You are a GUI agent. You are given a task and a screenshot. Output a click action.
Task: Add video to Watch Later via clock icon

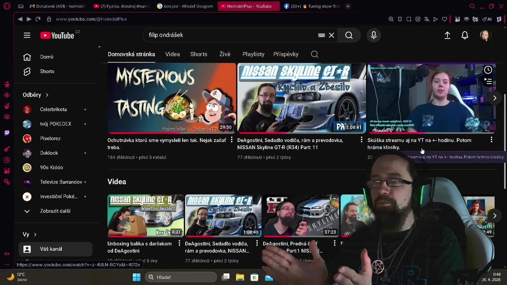[x=488, y=70]
